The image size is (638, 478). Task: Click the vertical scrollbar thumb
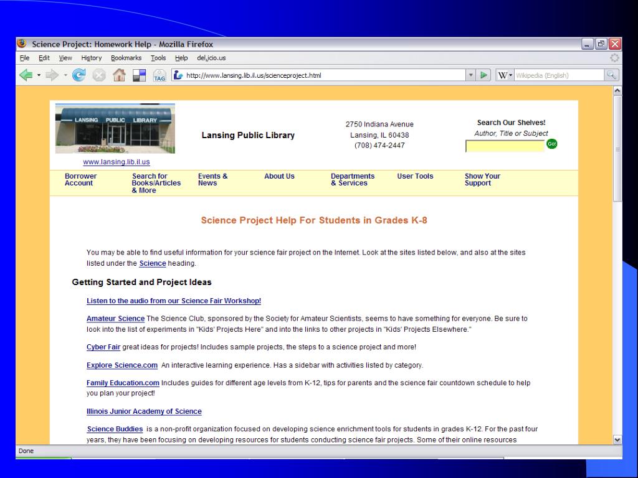click(x=617, y=148)
